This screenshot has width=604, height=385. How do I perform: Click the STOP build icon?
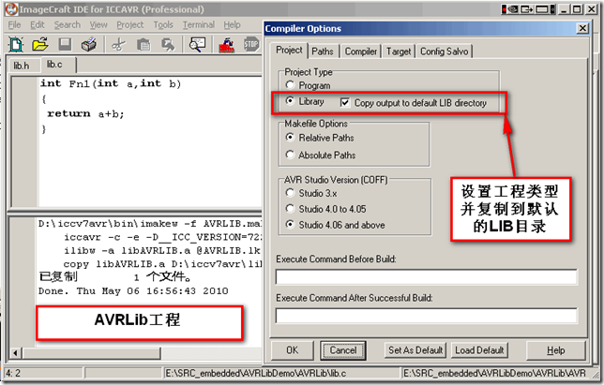click(x=251, y=45)
